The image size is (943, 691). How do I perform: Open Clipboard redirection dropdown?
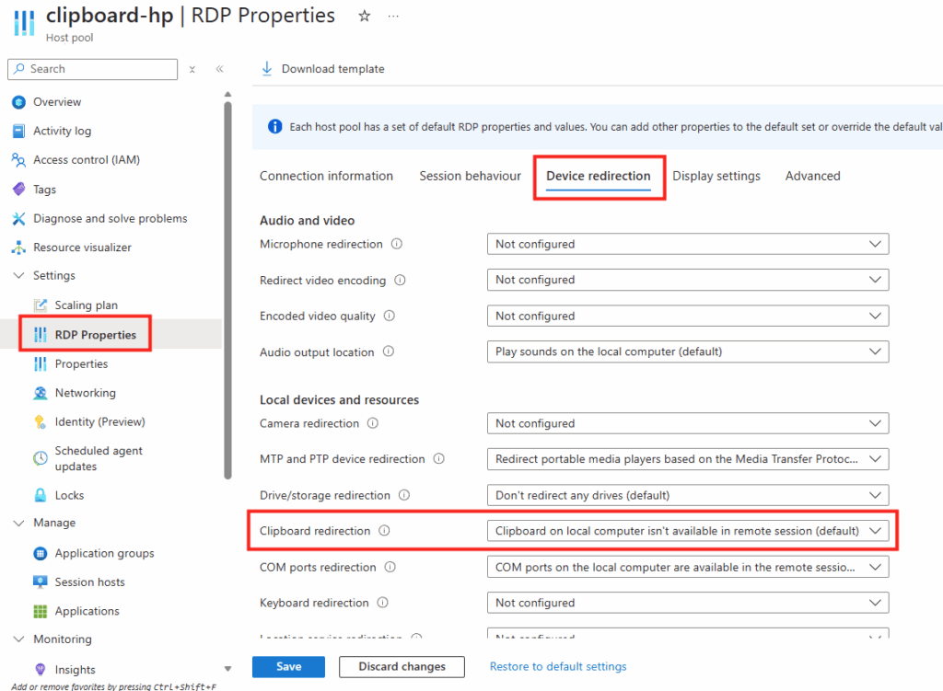tap(687, 531)
